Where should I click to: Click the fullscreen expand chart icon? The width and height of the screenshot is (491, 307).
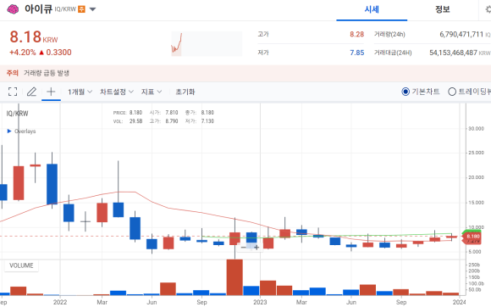pos(13,92)
